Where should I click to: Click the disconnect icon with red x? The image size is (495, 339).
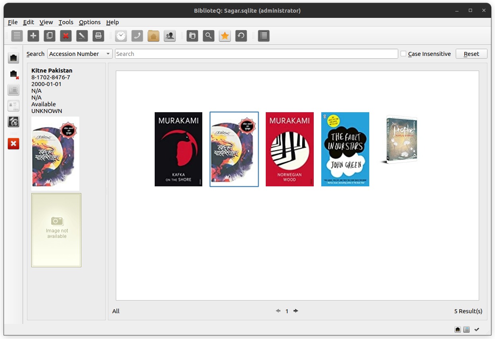[x=14, y=74]
